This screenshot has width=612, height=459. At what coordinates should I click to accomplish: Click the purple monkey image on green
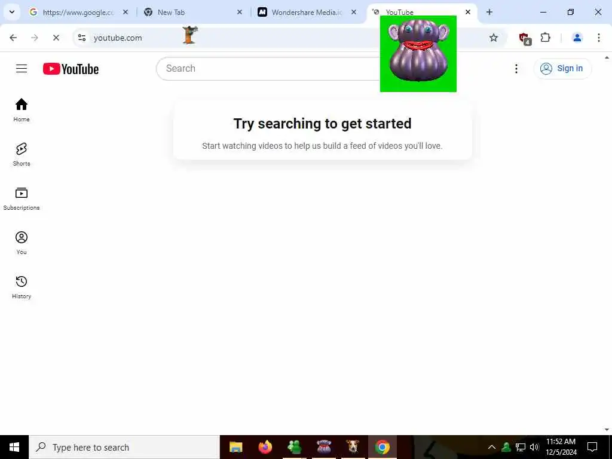click(x=418, y=54)
